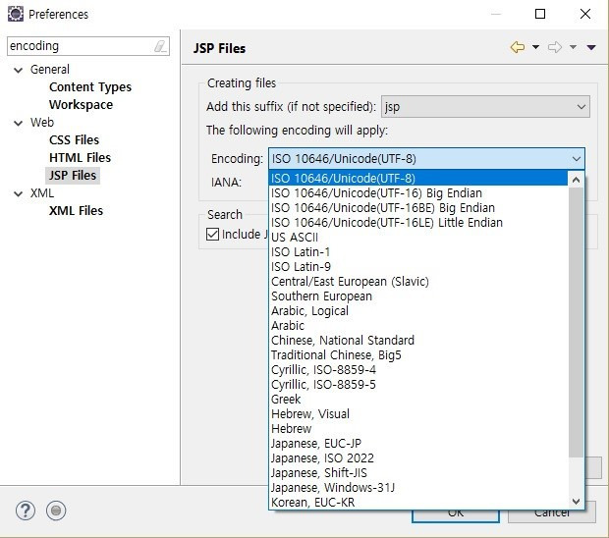Screen dimensions: 609x538
Task: Open the preferences view menu triangle
Action: (591, 47)
